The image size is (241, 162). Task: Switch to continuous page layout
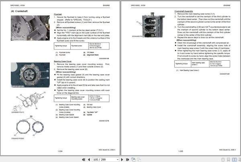229,160
